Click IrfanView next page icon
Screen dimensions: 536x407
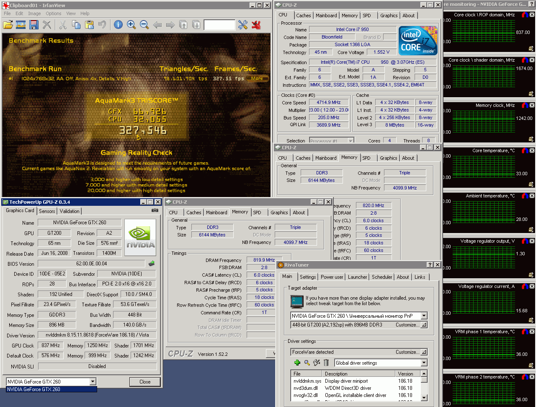pyautogui.click(x=196, y=25)
